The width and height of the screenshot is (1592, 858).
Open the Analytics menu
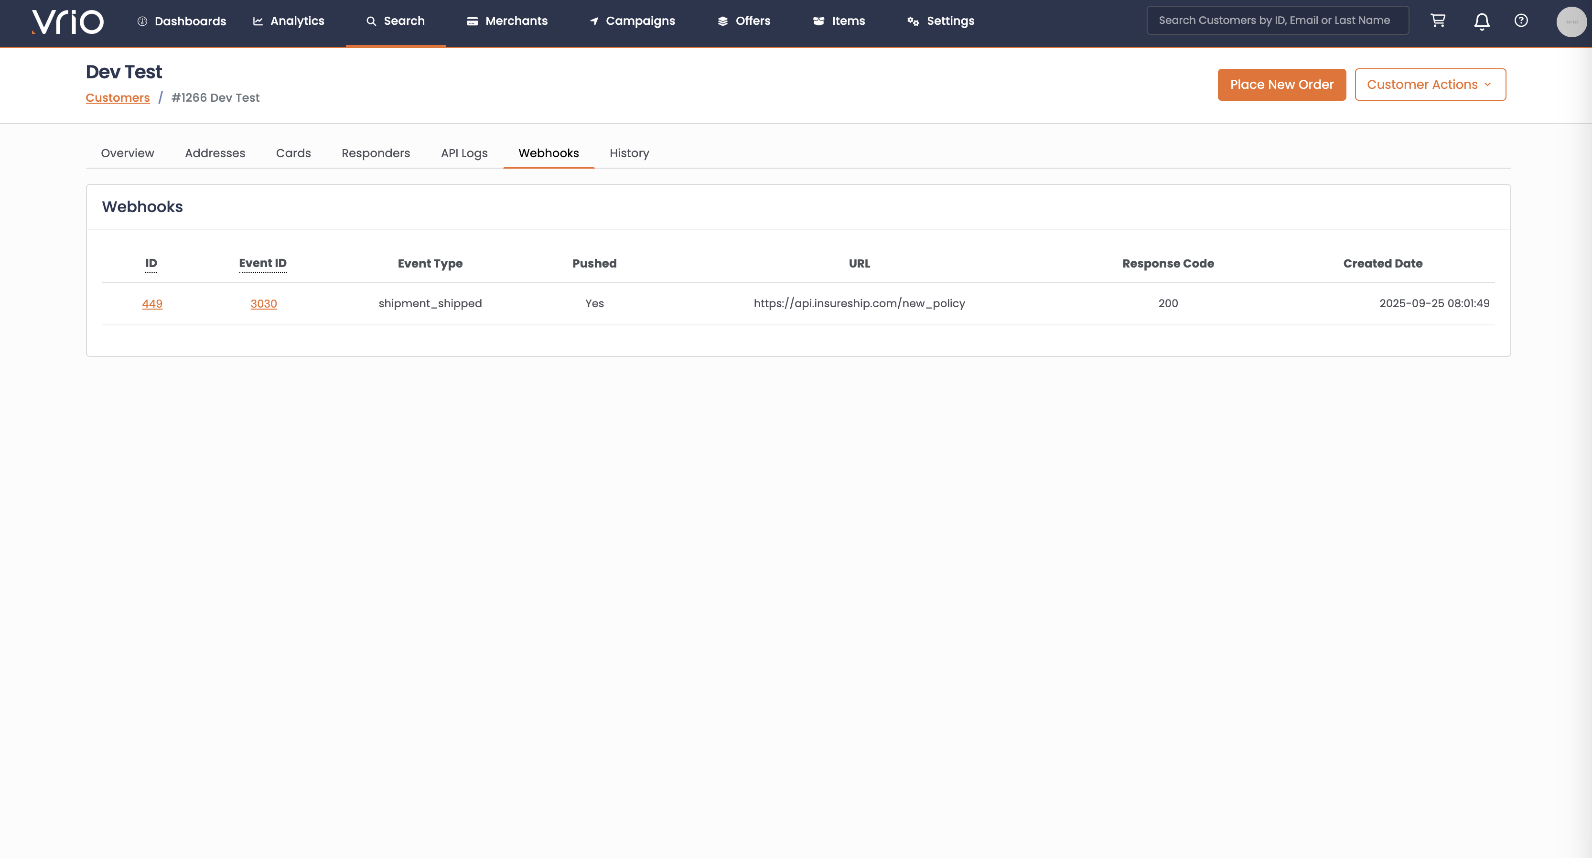pyautogui.click(x=289, y=21)
